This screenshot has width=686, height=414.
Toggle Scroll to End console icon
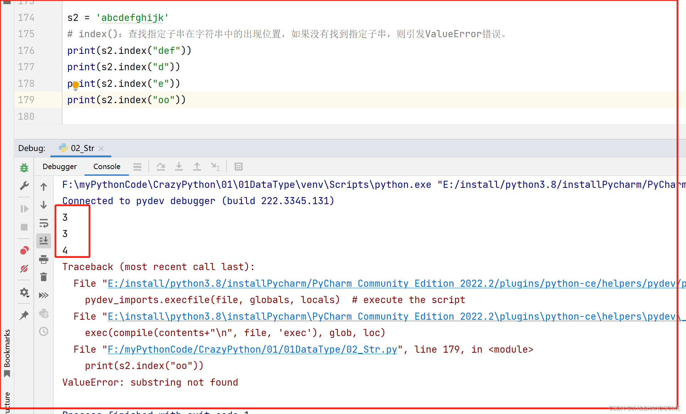pos(44,241)
